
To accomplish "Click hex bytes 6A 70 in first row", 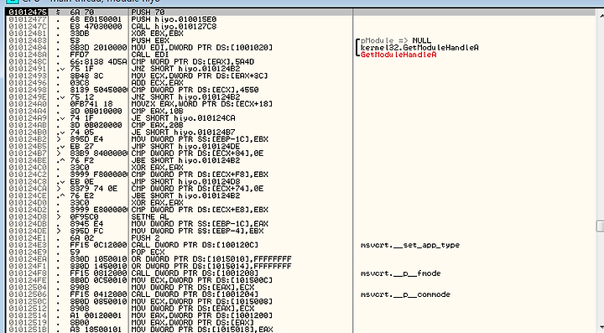I will [x=81, y=13].
